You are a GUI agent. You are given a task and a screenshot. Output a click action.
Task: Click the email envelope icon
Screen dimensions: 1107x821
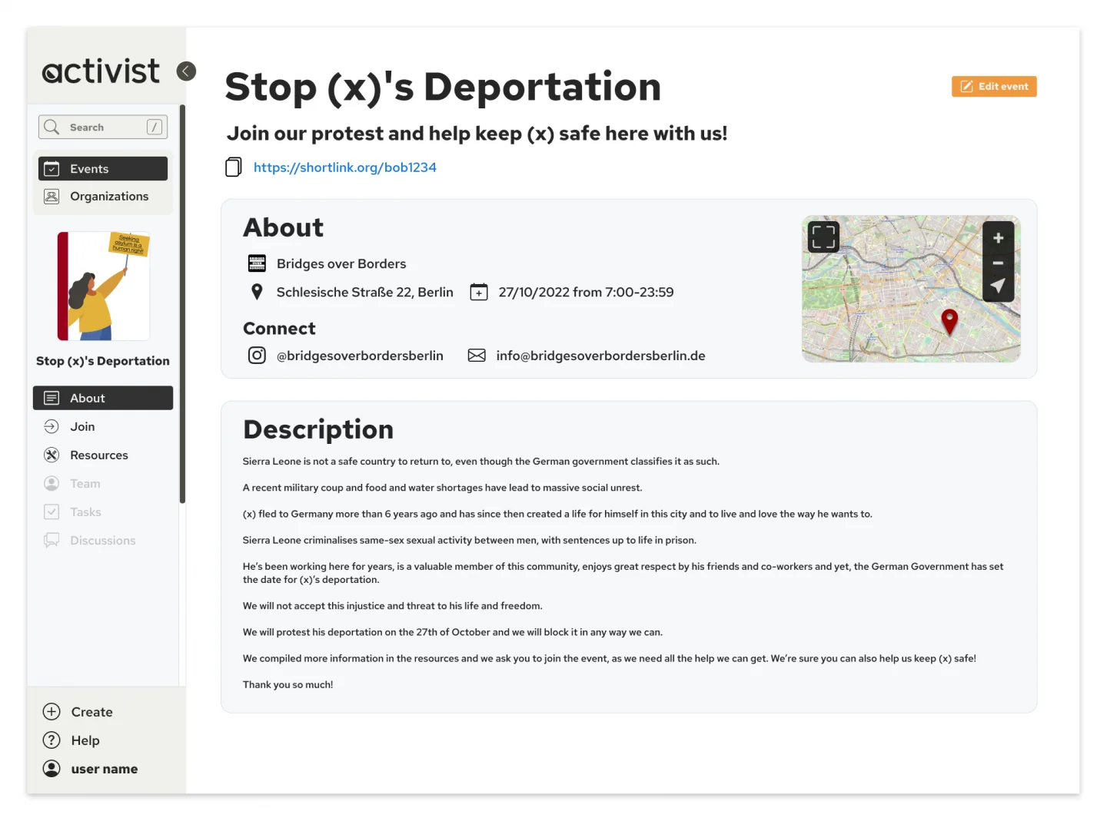pyautogui.click(x=477, y=356)
